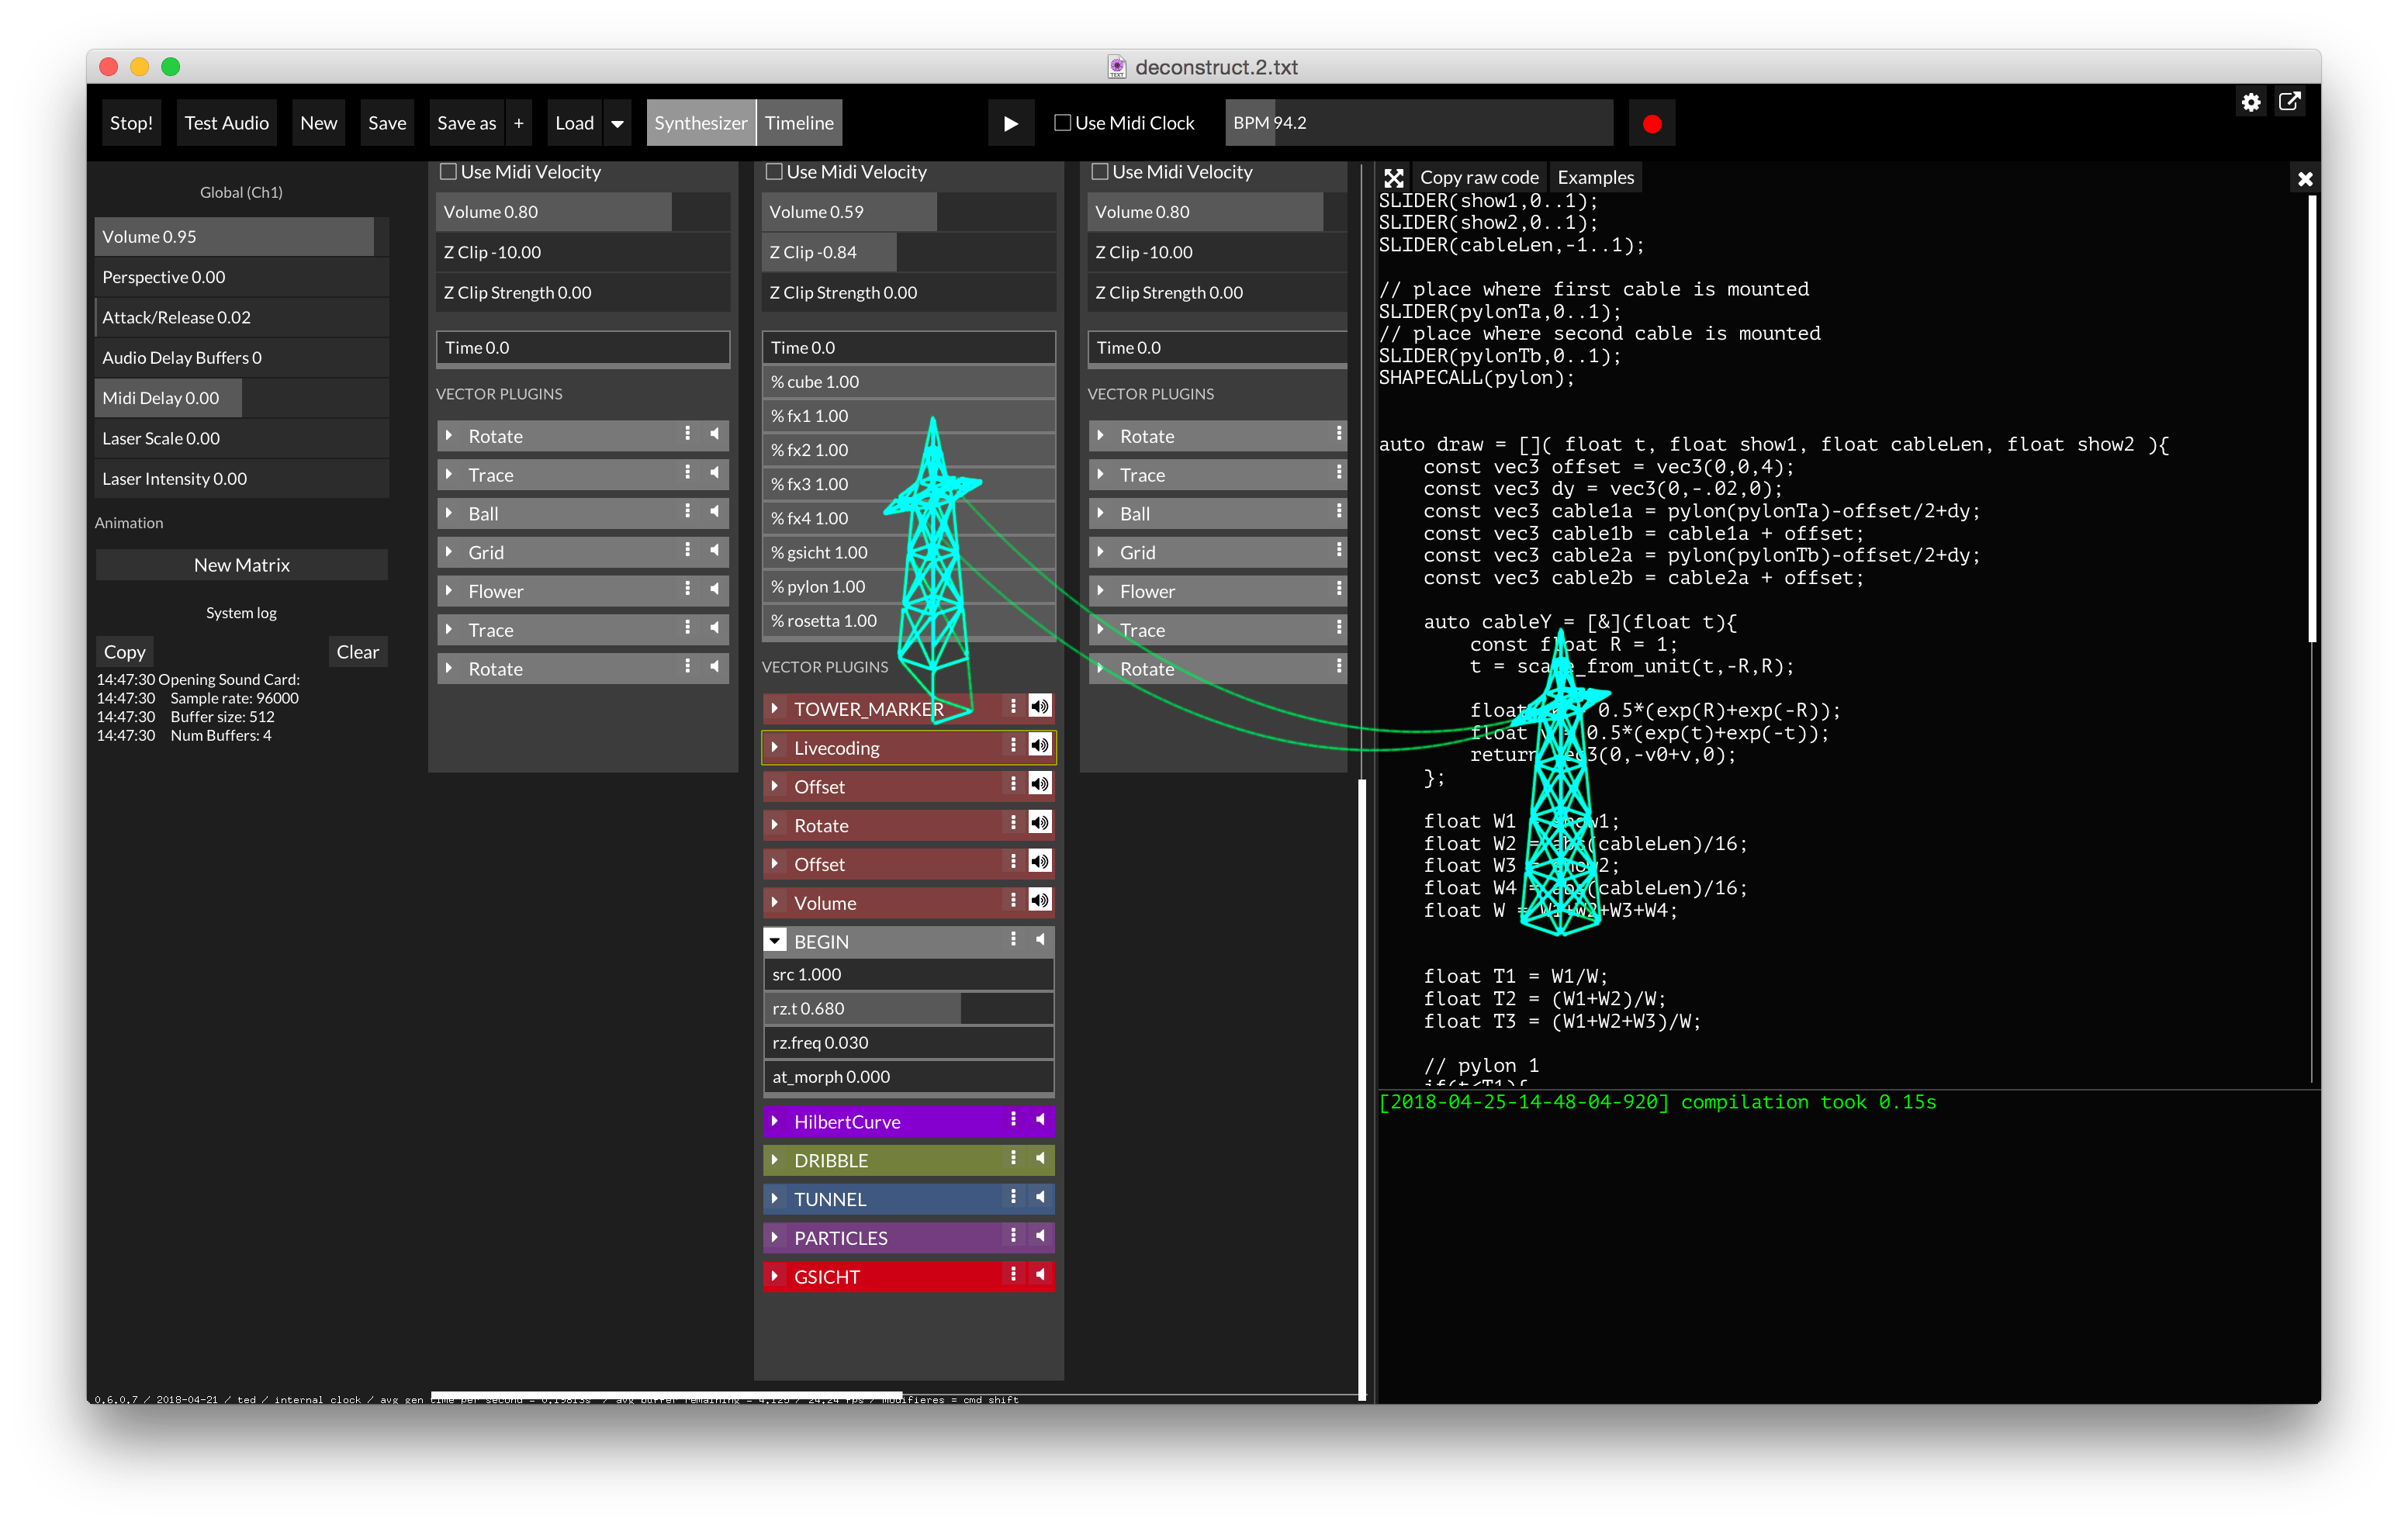Click the pop-out external window icon
2408x1528 pixels.
coord(2289,102)
